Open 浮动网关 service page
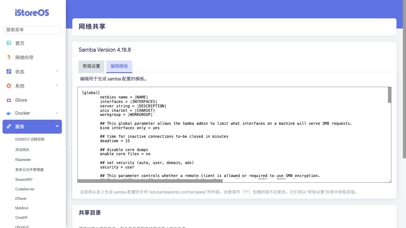406x228 pixels. (x=22, y=149)
